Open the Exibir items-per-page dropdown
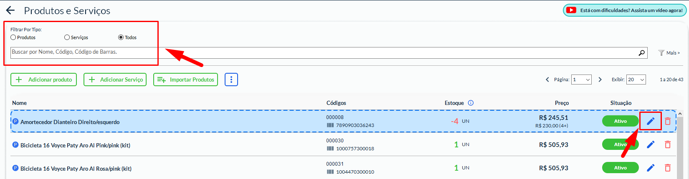The width and height of the screenshot is (689, 179). 636,80
